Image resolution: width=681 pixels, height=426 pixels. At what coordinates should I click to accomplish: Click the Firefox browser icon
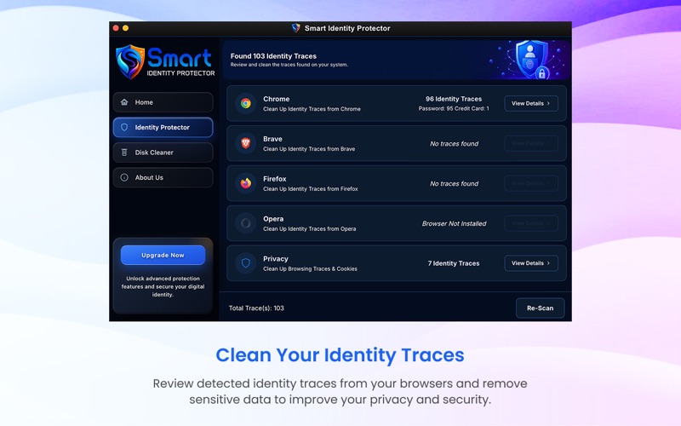point(246,183)
